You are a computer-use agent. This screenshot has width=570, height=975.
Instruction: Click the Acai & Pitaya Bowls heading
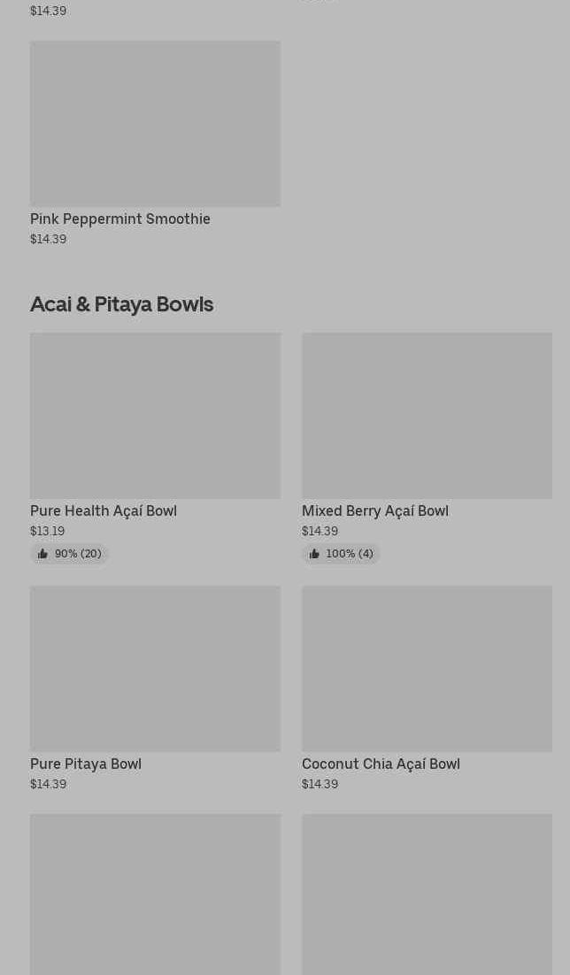coord(122,303)
